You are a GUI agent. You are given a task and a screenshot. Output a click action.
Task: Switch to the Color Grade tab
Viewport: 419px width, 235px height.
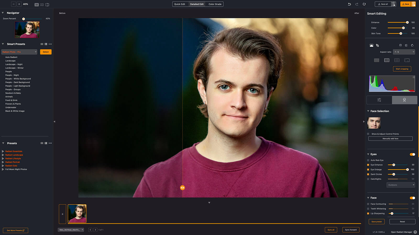click(x=215, y=4)
